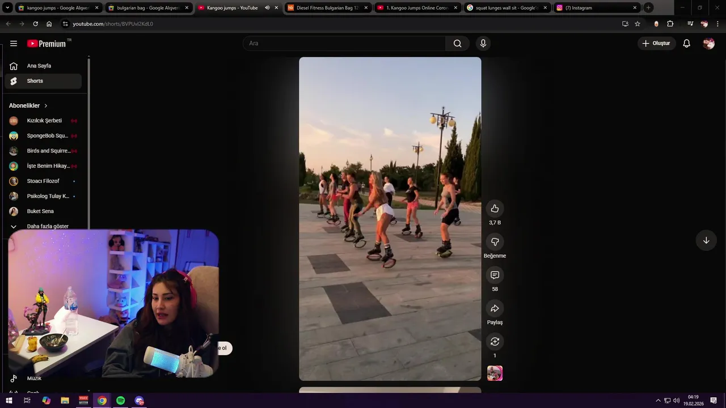Open Chrome extensions puzzle icon
Viewport: 726px width, 408px height.
670,24
